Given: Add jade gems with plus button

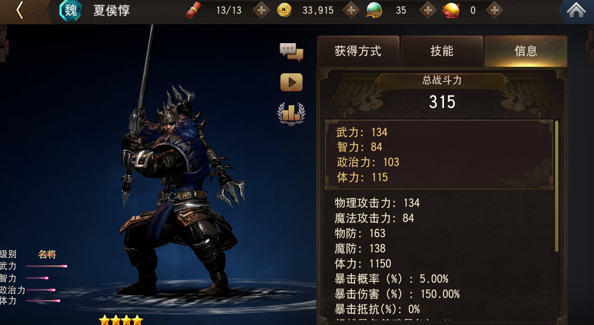Looking at the screenshot, I should (428, 10).
